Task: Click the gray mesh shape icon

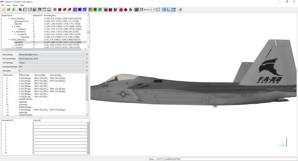Action: 55,10
